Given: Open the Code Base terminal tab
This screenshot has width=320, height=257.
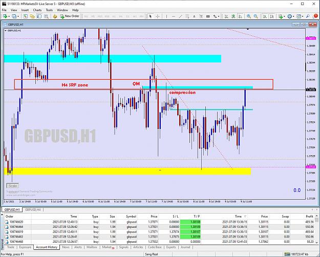Looking at the screenshot, I should tap(155, 247).
